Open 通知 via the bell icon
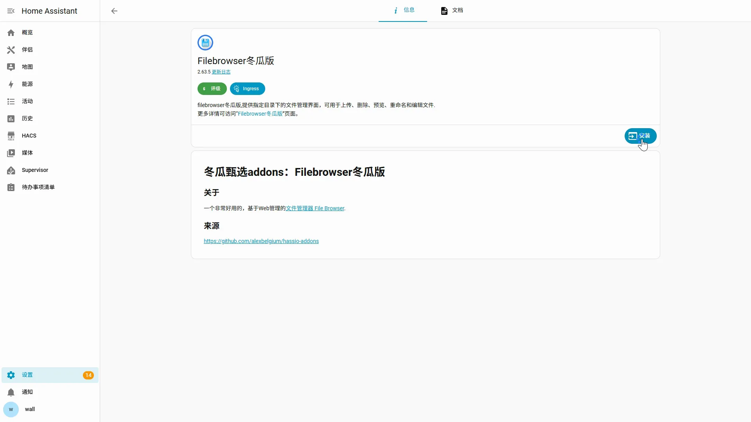751x422 pixels. click(11, 392)
